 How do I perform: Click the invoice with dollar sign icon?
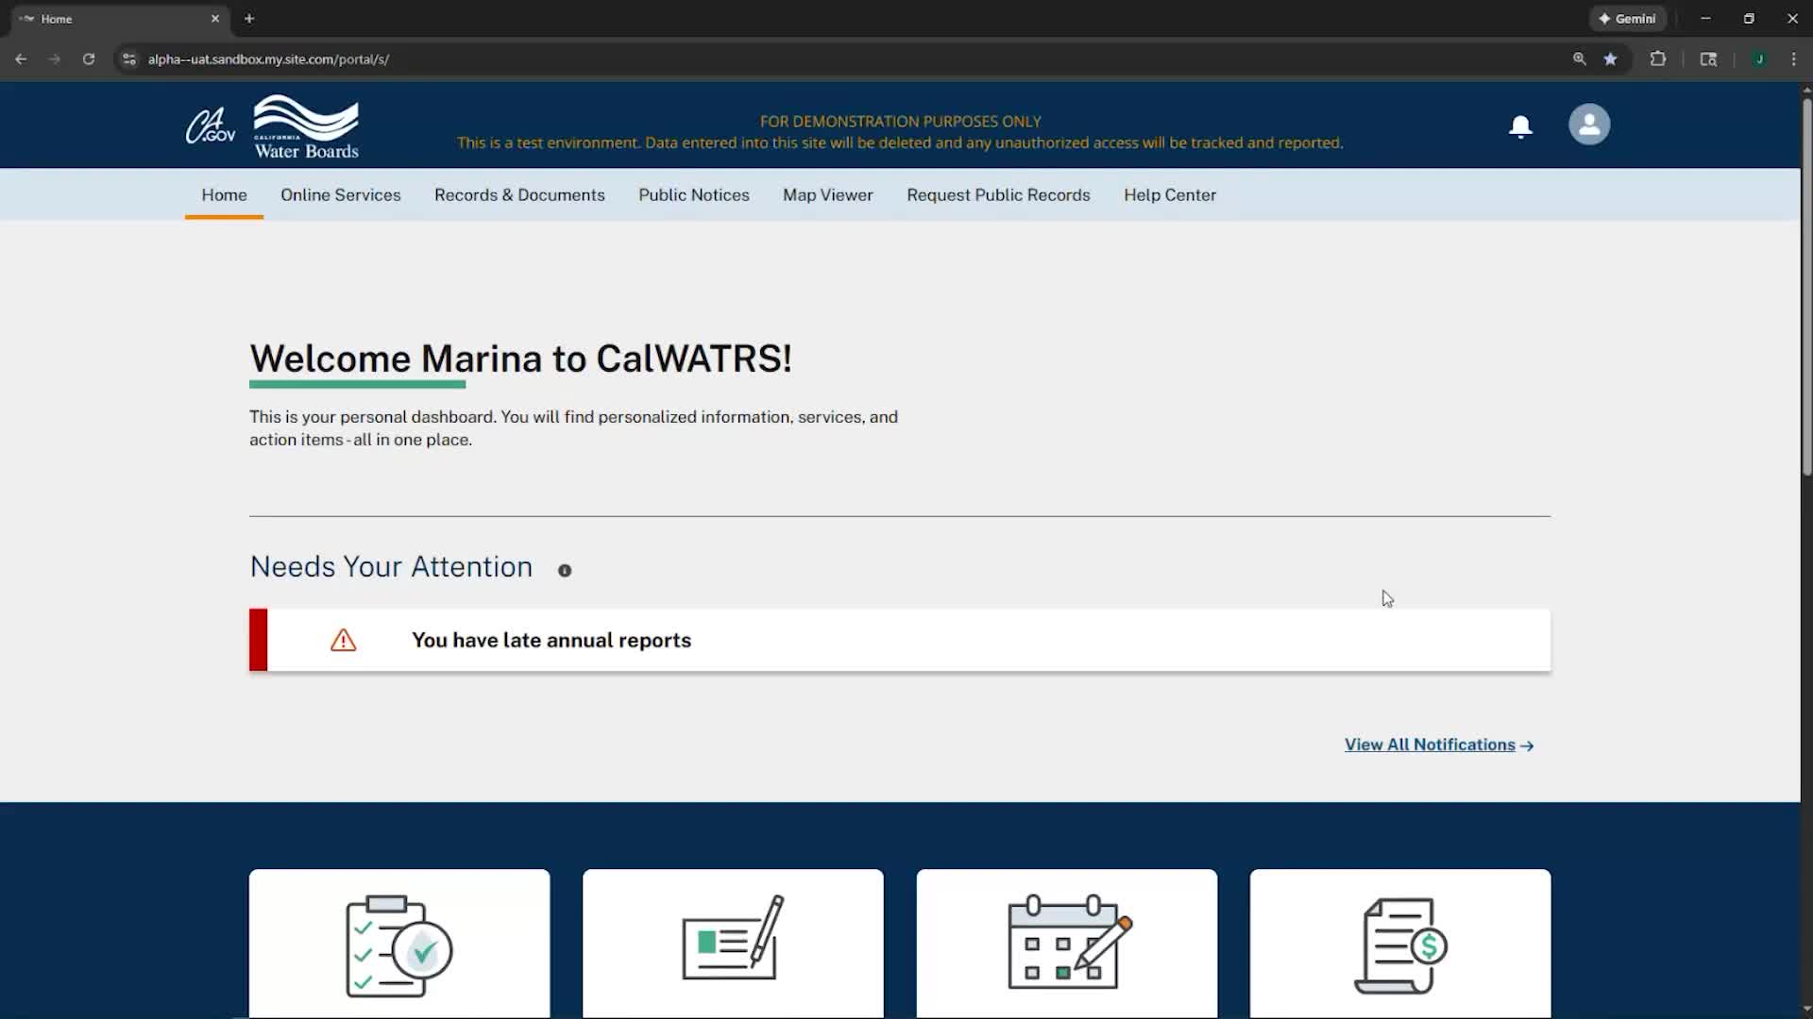coord(1400,944)
